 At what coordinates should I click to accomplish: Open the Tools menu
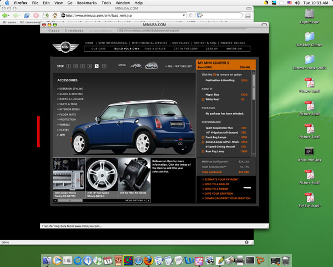106,3
